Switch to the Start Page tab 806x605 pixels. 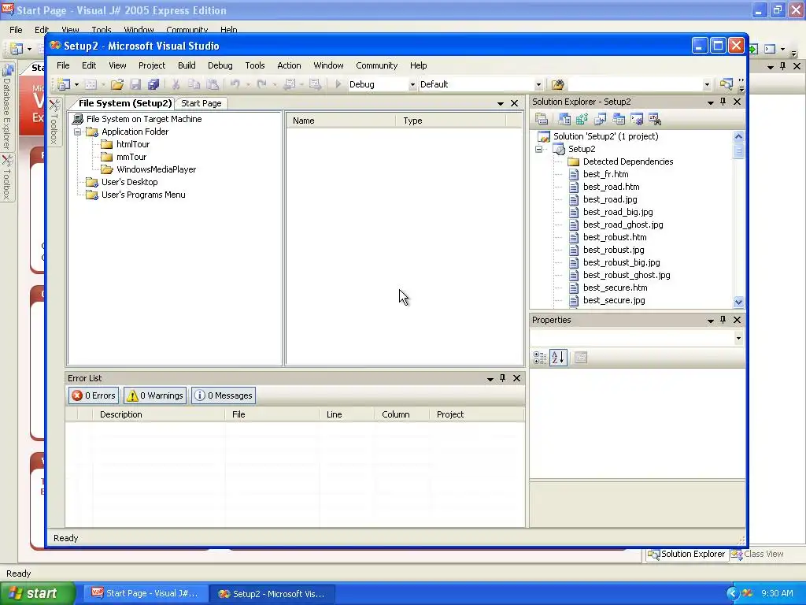point(201,103)
